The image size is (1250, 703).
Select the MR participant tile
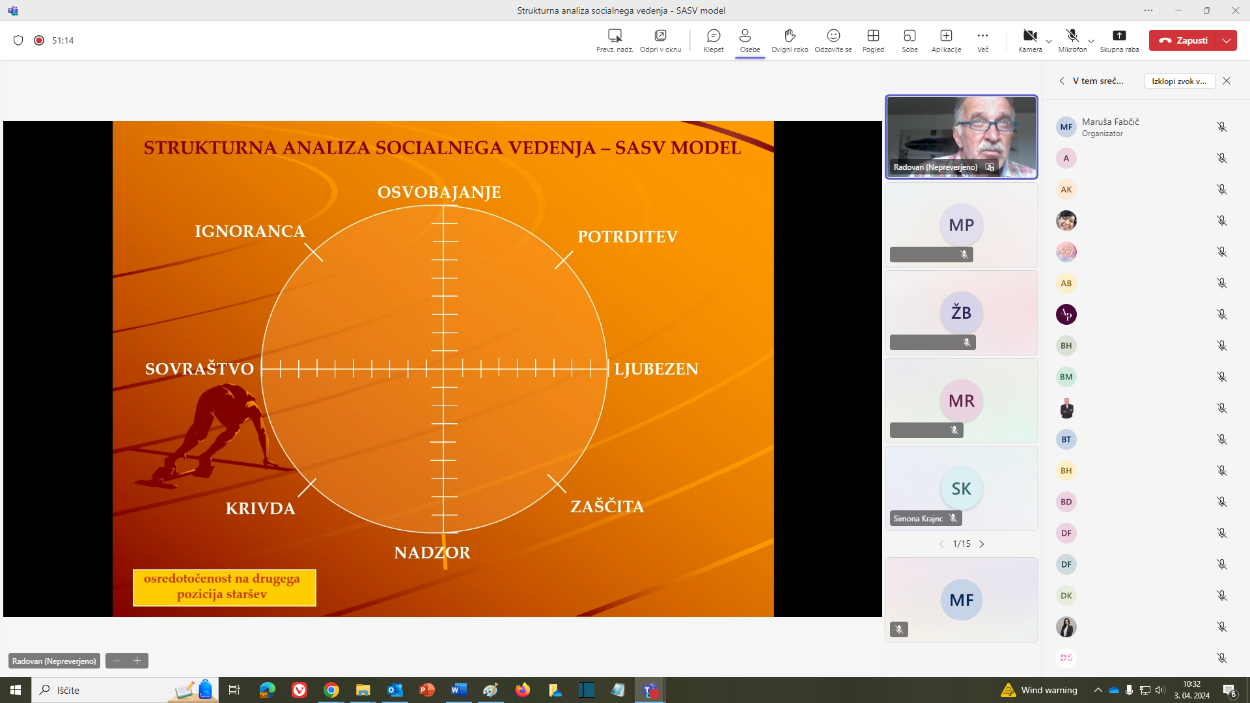coord(961,400)
